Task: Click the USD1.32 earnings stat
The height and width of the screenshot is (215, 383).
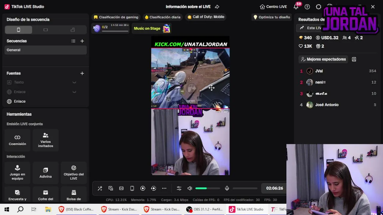Action: (x=327, y=38)
